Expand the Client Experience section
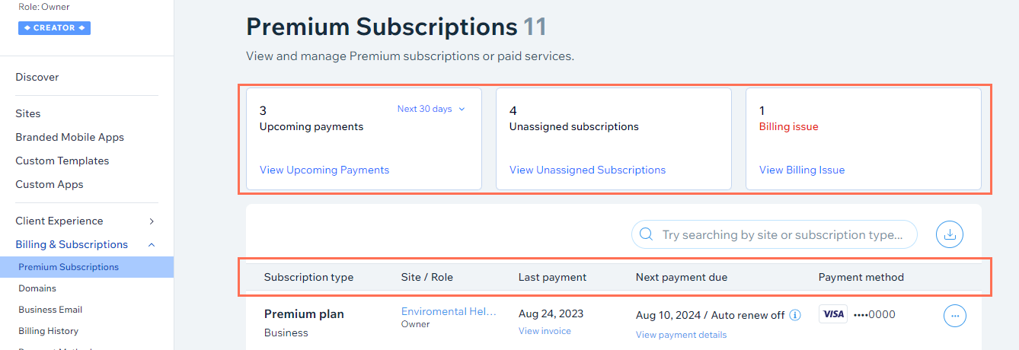The height and width of the screenshot is (350, 1019). click(x=86, y=221)
